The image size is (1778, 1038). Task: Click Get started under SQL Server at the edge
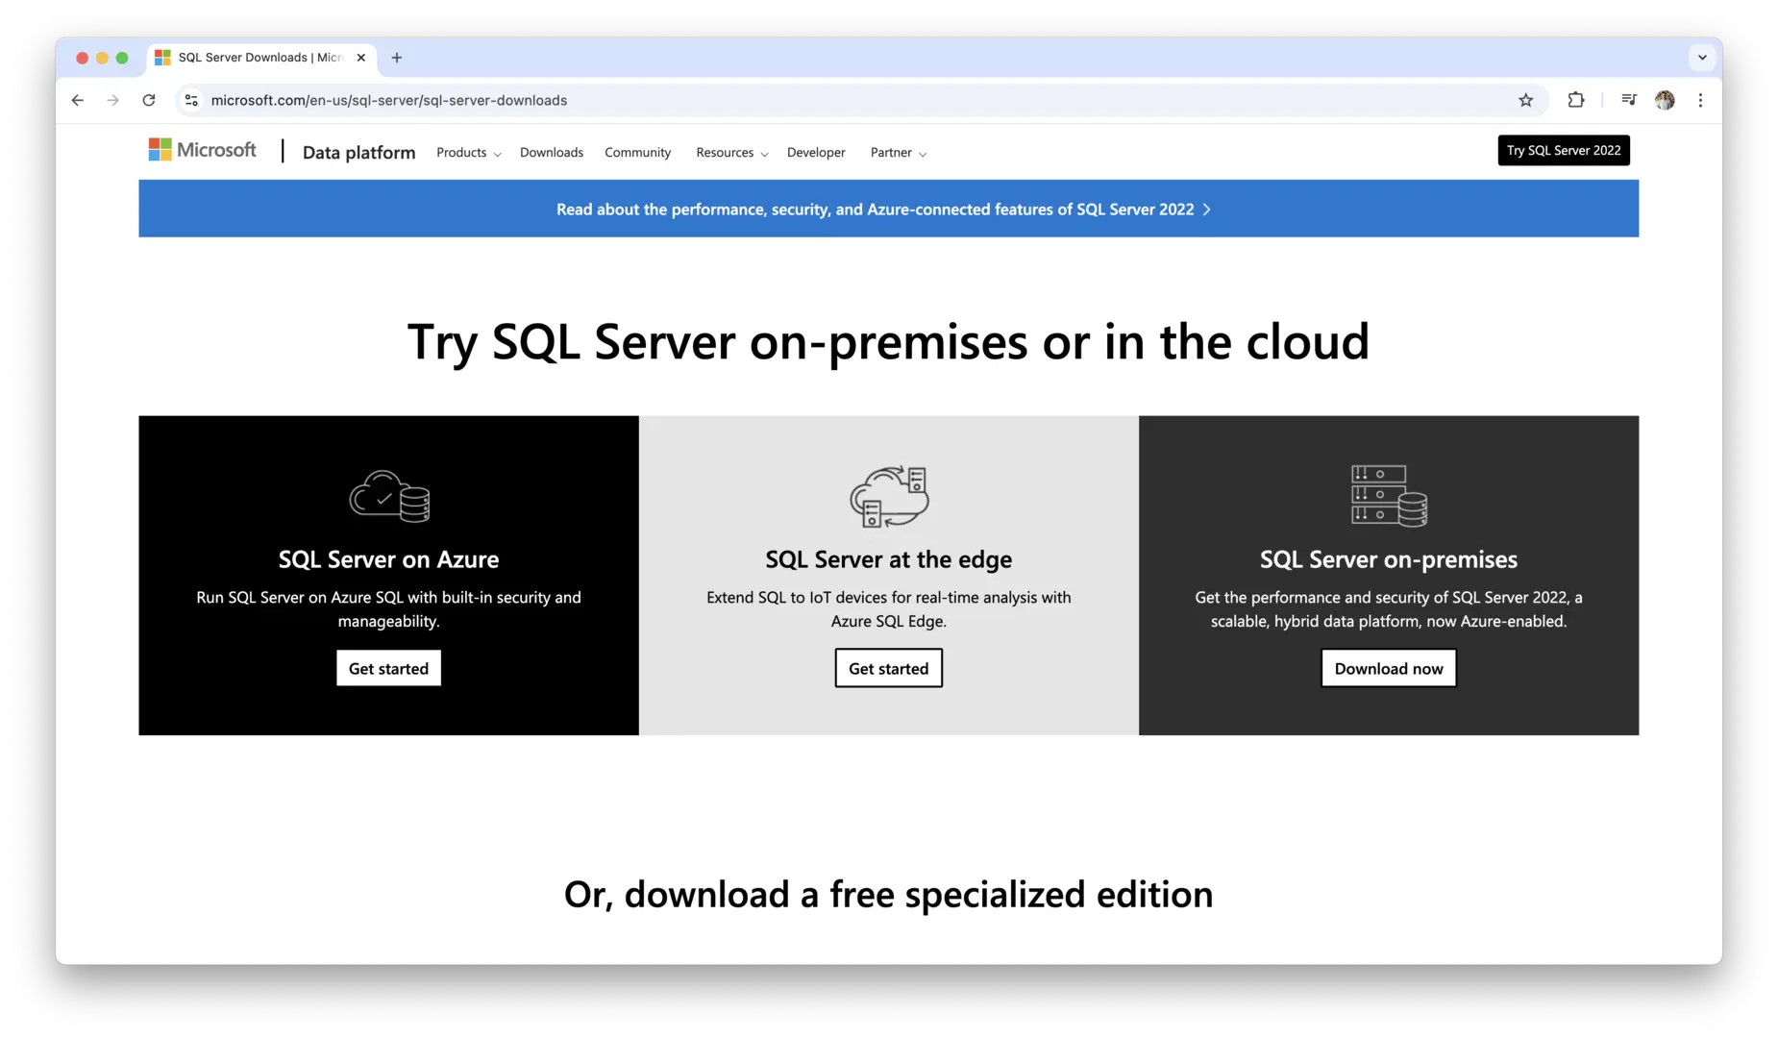coord(888,668)
